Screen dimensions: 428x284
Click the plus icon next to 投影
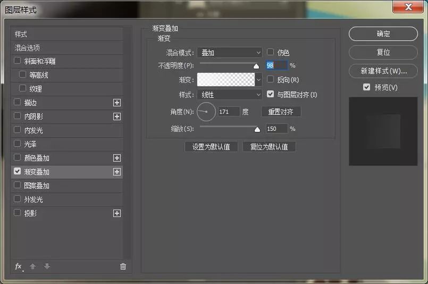[117, 213]
